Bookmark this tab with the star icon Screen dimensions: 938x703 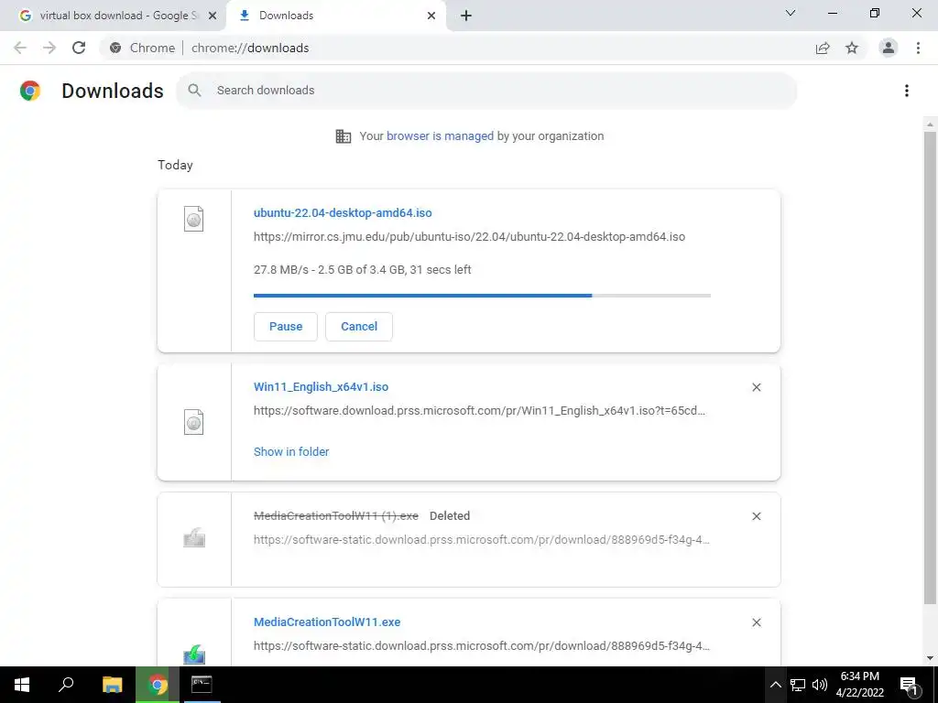pos(852,48)
